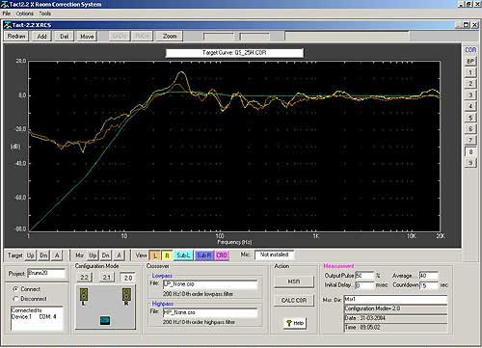482x348 pixels.
Task: Select correction slot 2
Action: point(470,84)
